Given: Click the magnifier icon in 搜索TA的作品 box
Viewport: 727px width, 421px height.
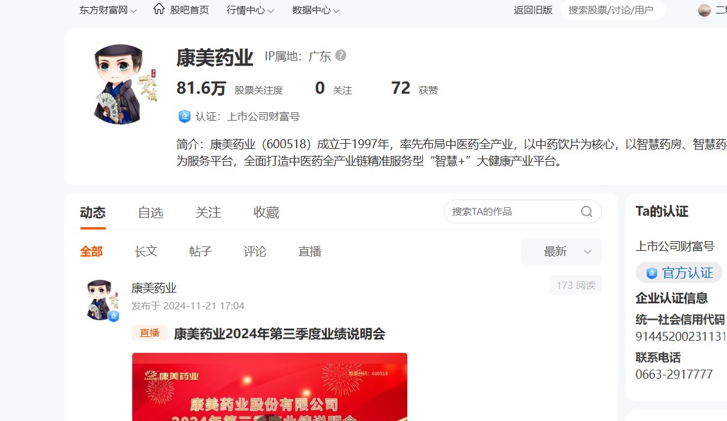Looking at the screenshot, I should coord(586,212).
